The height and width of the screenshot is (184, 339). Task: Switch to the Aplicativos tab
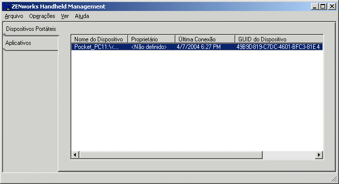click(x=31, y=43)
